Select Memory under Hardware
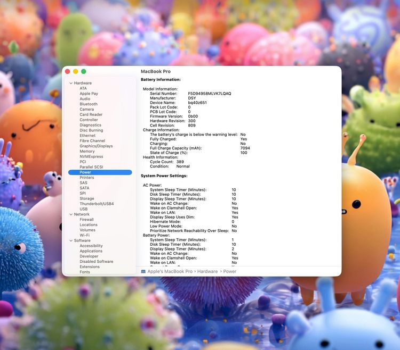The height and width of the screenshot is (350, 400). click(x=87, y=151)
